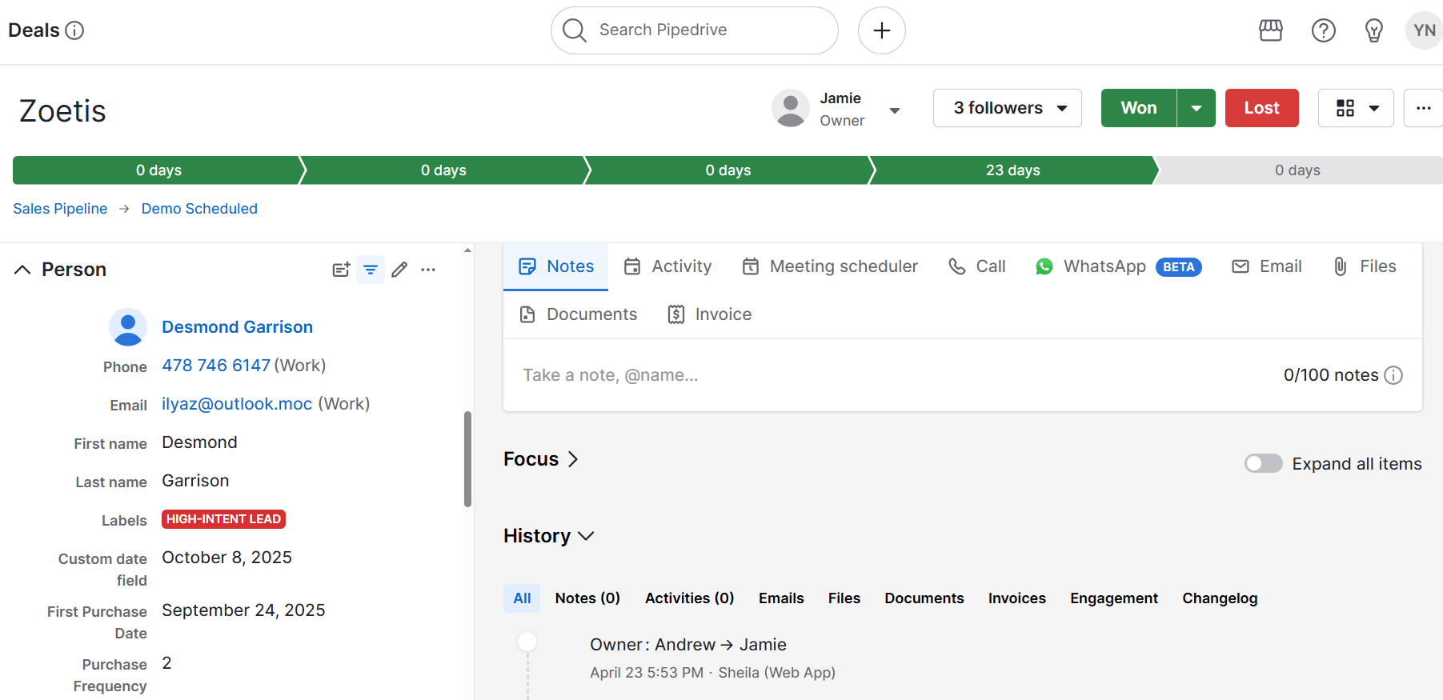Screen dimensions: 1443x700
Task: Click the add field icon in Person panel
Action: click(342, 270)
